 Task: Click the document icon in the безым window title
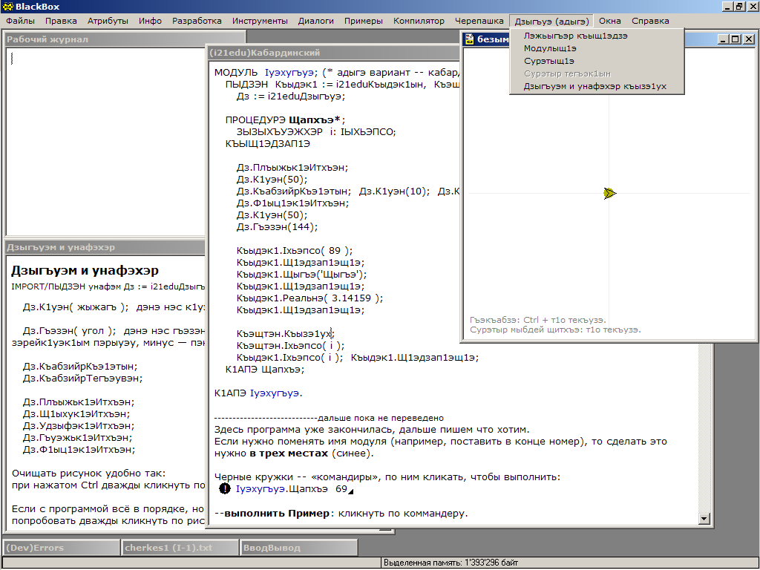click(x=469, y=39)
